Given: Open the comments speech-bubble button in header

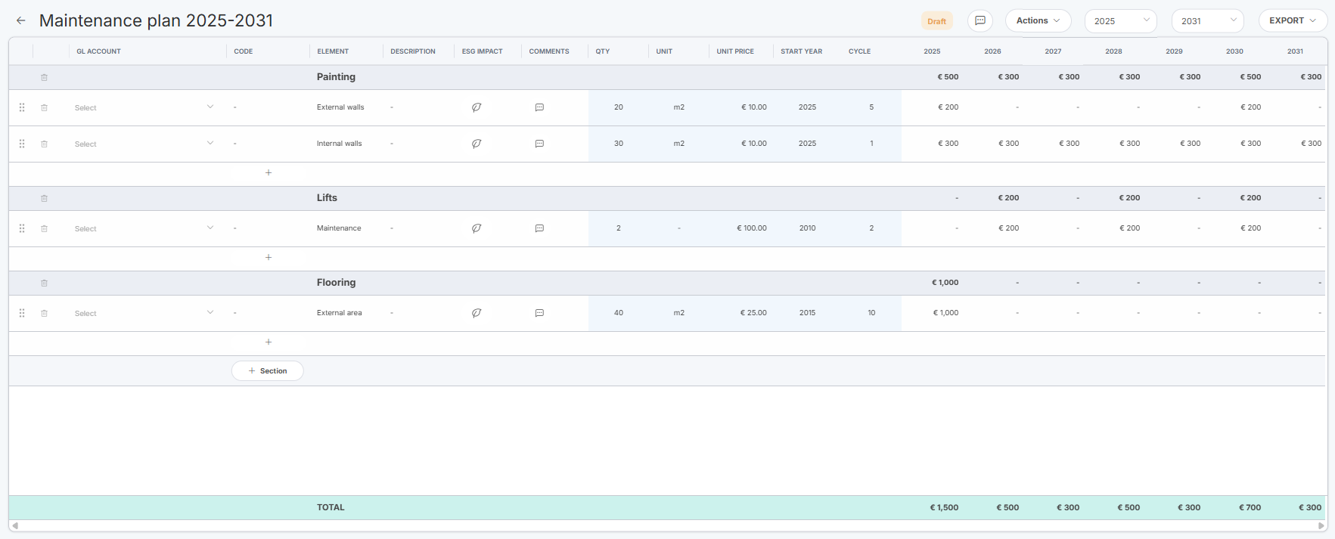Looking at the screenshot, I should [980, 20].
